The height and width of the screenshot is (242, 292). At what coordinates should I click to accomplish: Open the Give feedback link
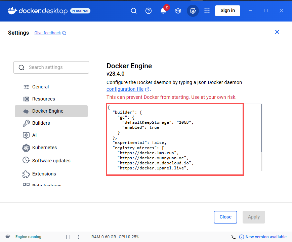coord(47,33)
